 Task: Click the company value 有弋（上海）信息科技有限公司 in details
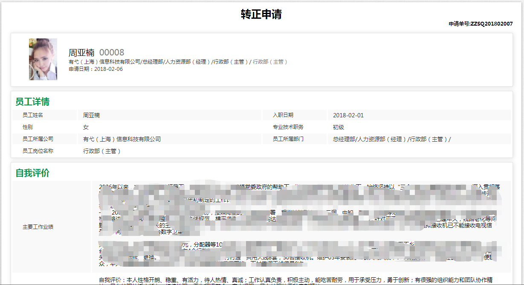[x=122, y=139]
